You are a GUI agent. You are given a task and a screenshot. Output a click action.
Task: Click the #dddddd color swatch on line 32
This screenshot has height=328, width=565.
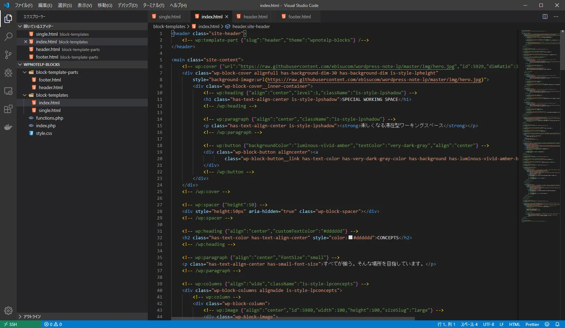click(x=350, y=238)
